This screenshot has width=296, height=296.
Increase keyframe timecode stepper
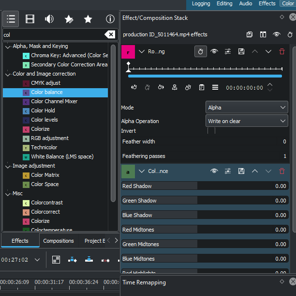click(x=270, y=85)
